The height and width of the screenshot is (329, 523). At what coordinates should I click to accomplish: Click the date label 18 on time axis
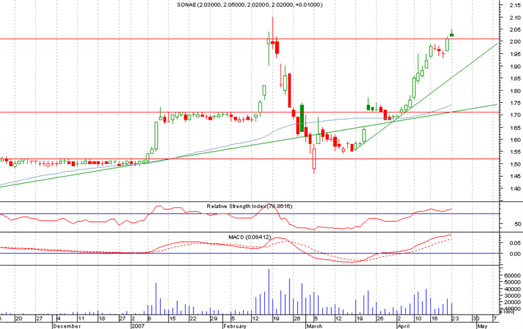click(102, 319)
